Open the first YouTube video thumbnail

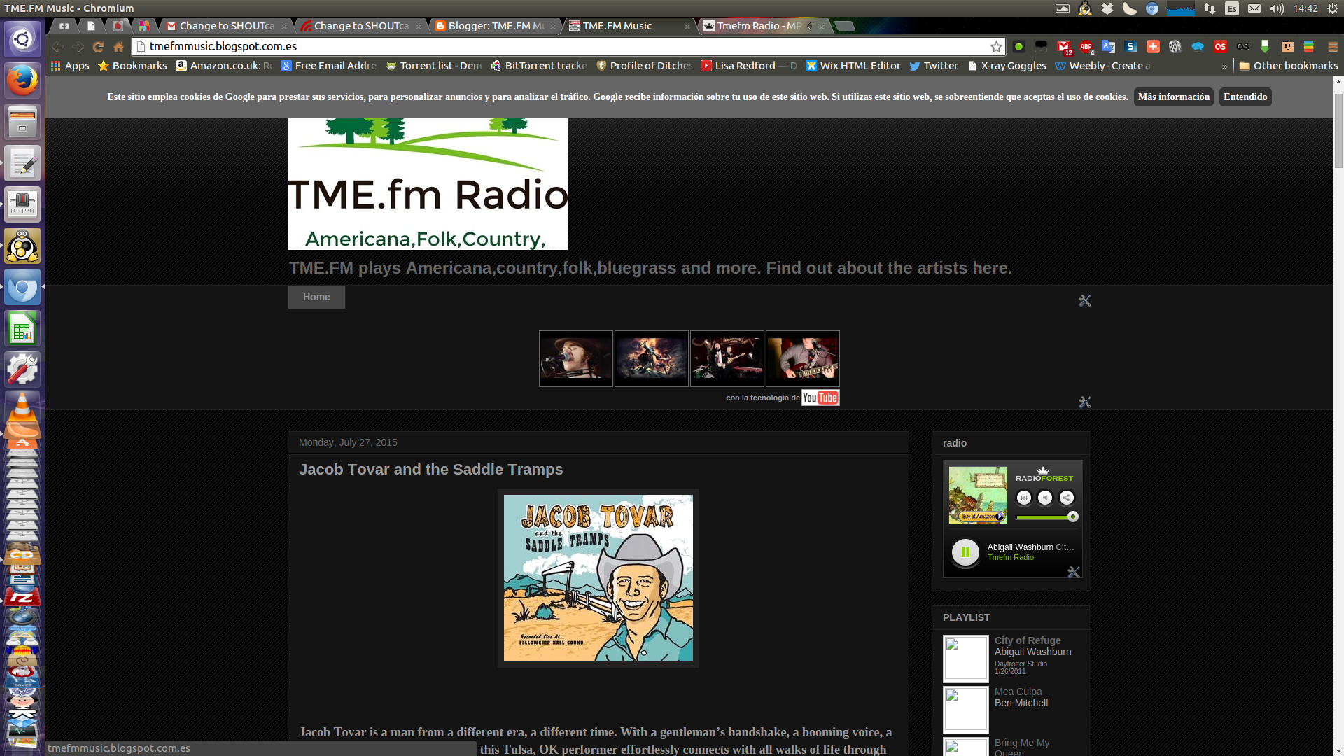pos(575,358)
